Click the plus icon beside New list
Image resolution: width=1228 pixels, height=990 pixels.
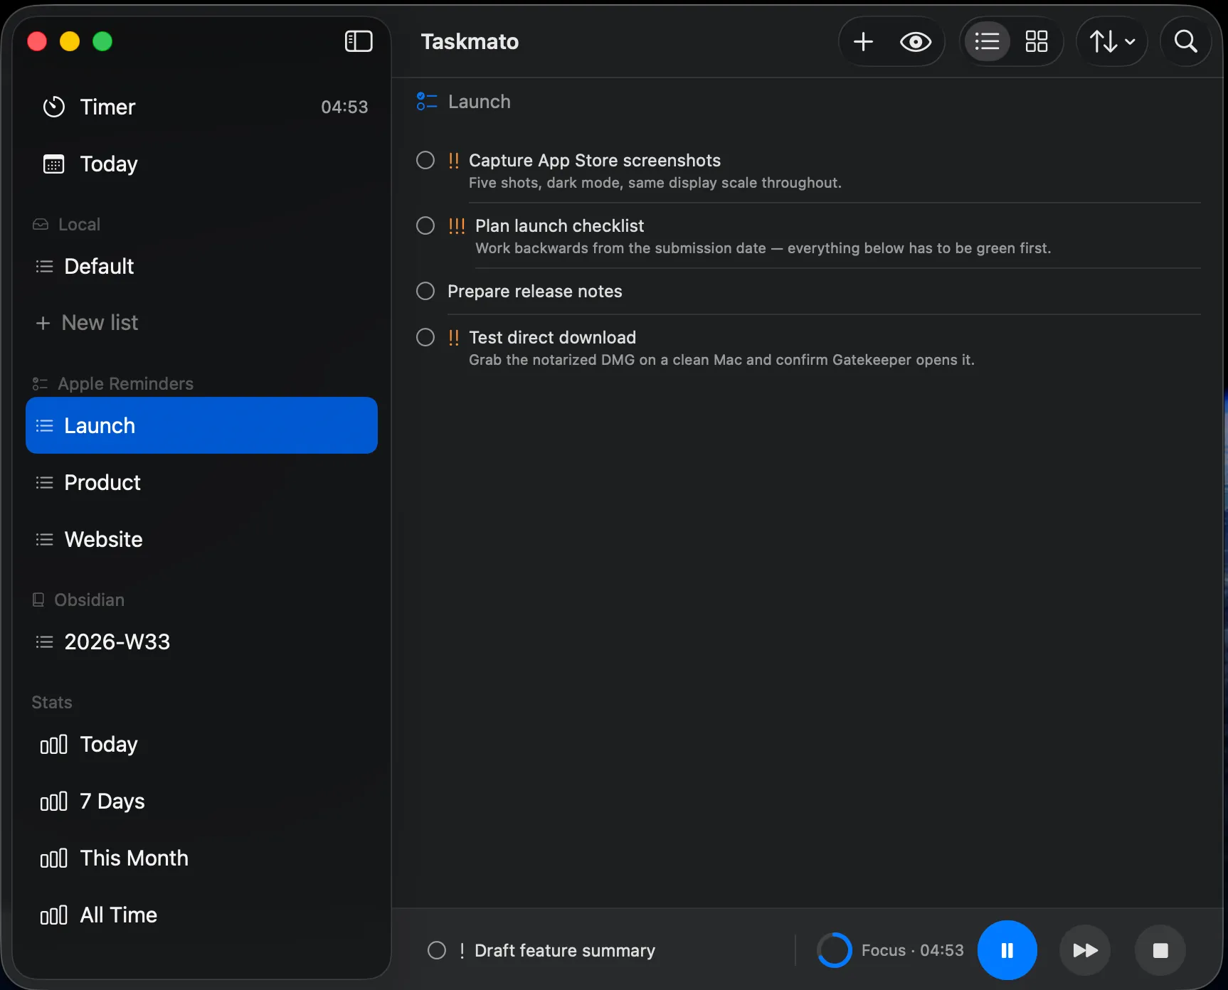coord(43,323)
